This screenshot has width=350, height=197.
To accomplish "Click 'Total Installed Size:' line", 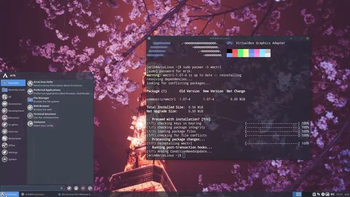I will [175, 107].
